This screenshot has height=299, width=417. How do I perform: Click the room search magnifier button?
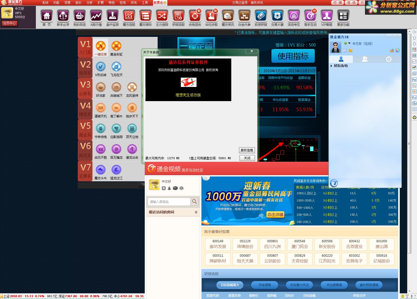click(194, 202)
